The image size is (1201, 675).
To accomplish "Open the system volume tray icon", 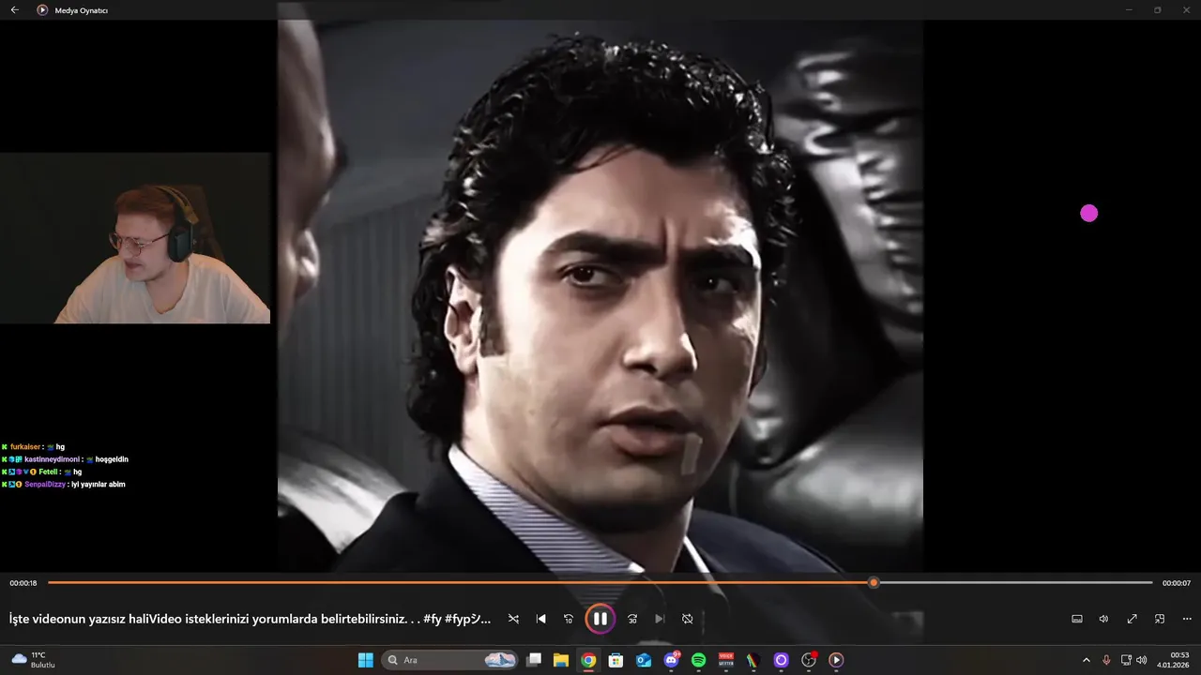I will click(1141, 660).
